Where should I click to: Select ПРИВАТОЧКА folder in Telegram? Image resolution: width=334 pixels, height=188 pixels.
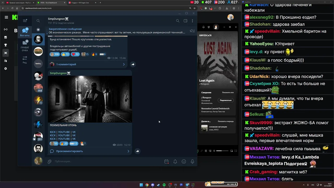tap(25, 46)
